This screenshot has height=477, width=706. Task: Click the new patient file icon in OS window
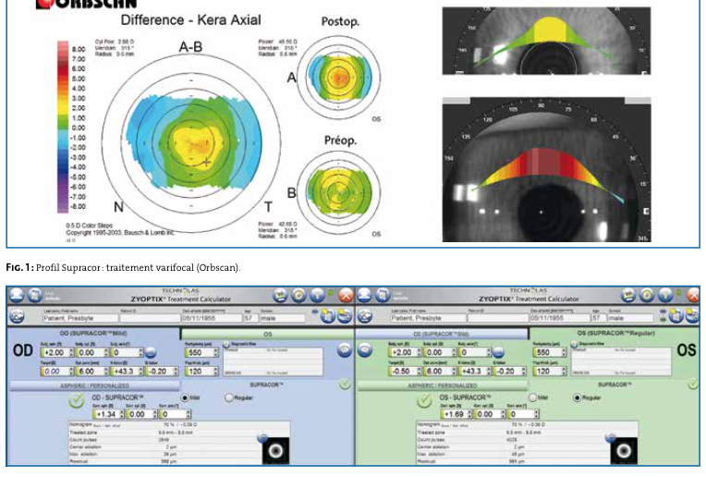(x=676, y=316)
